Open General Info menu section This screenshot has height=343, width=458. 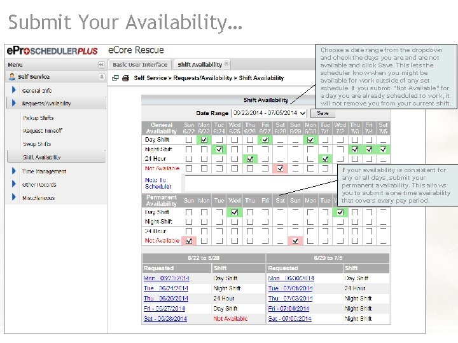pos(37,90)
